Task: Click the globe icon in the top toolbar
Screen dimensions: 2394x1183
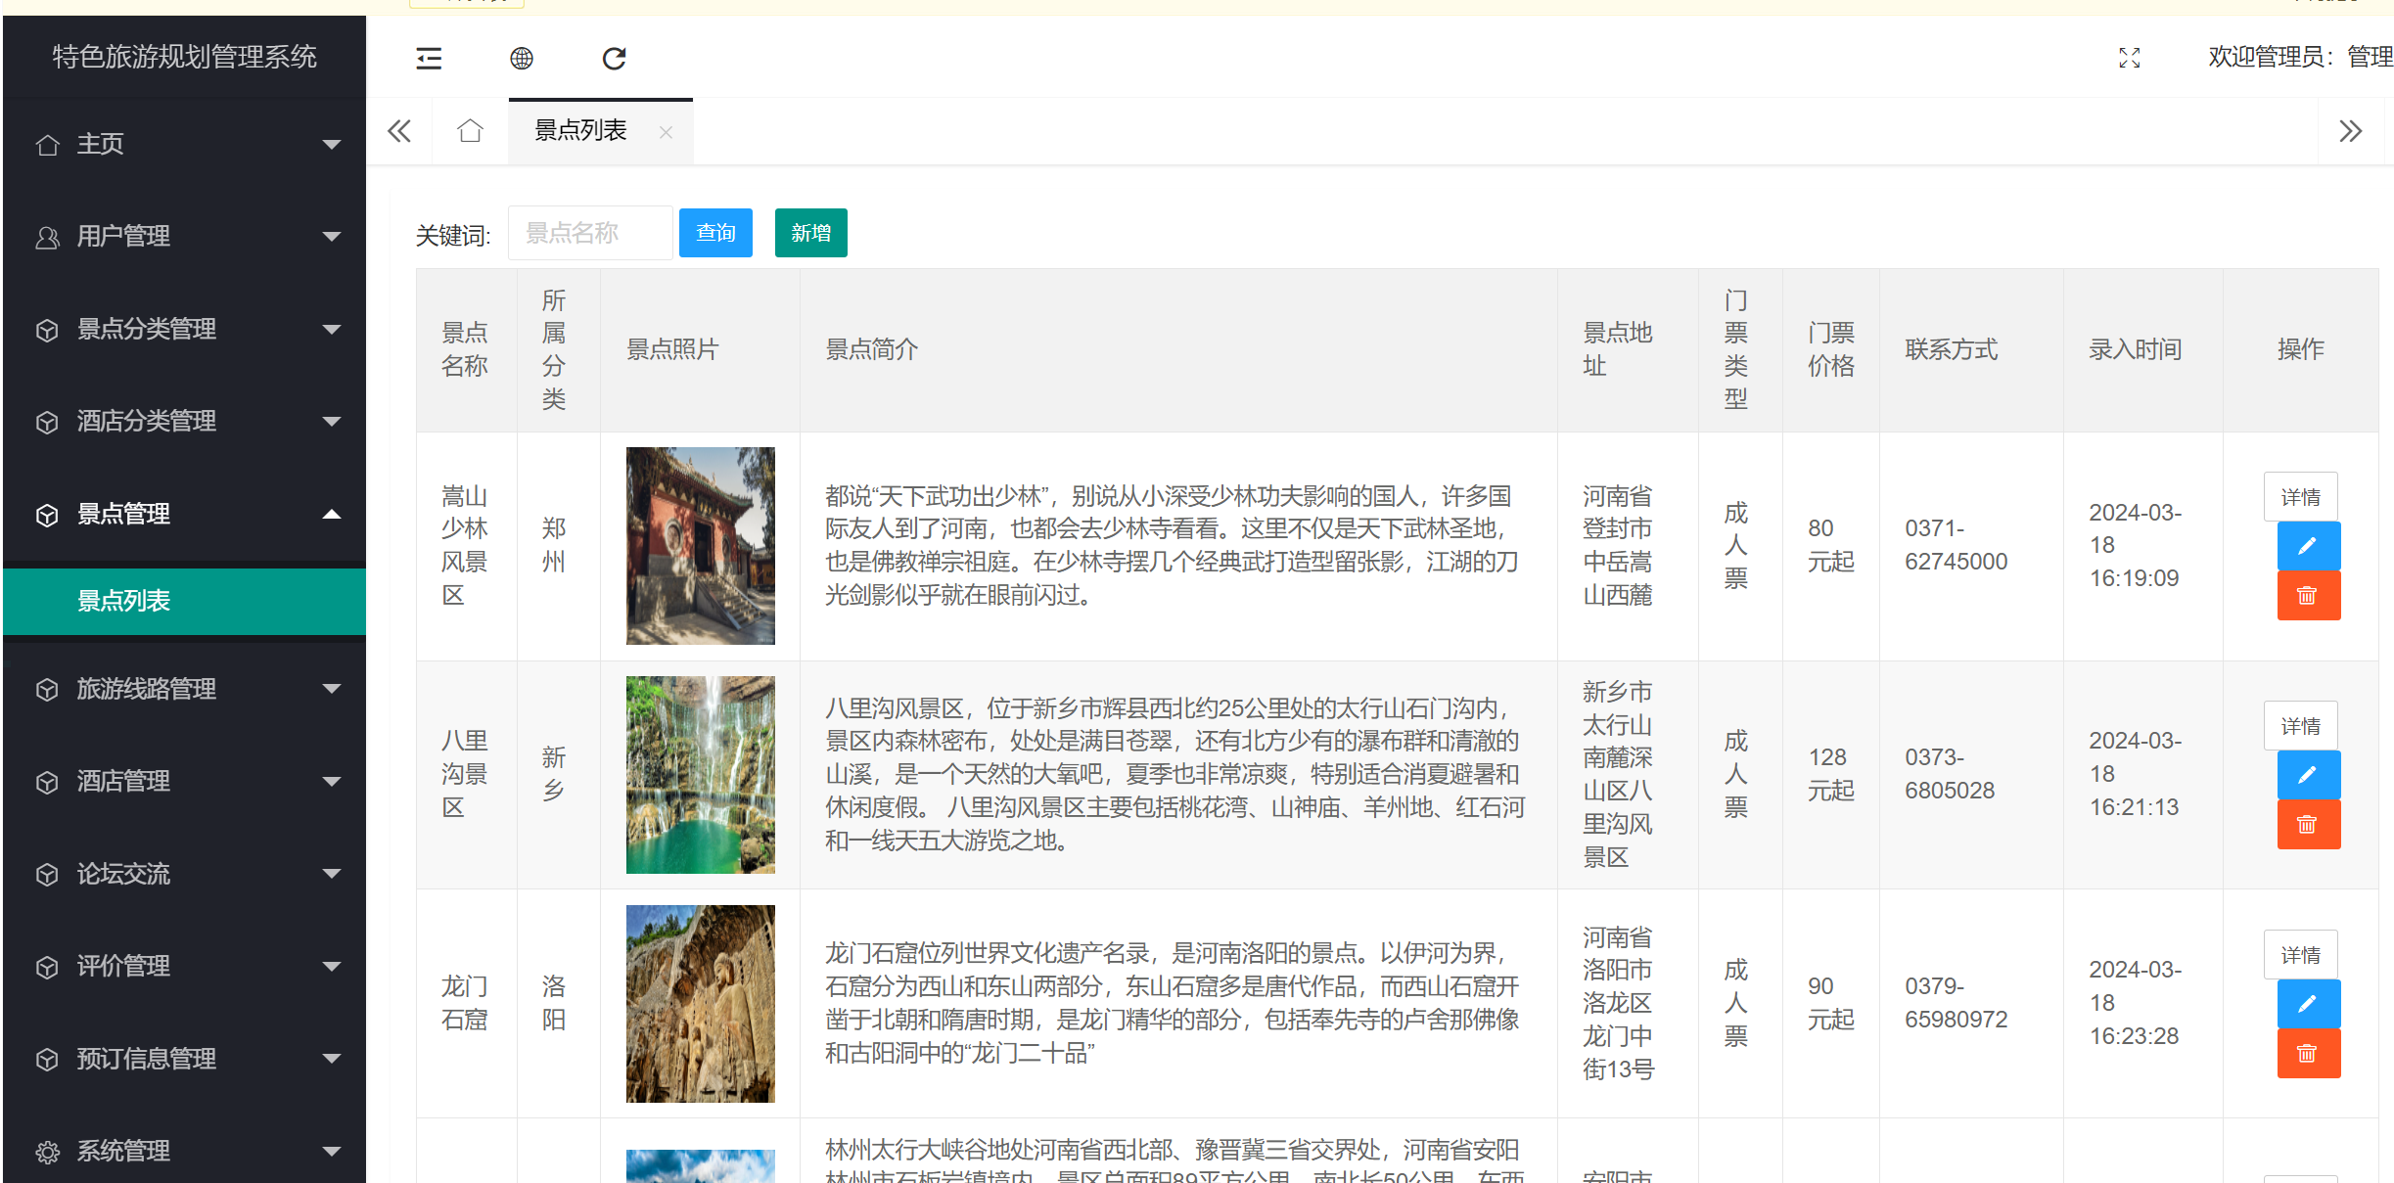Action: (522, 59)
